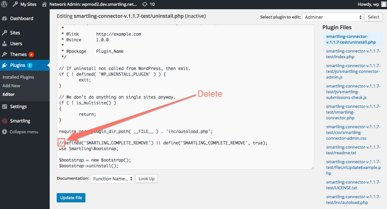Click the Look Up button
This screenshot has height=209, width=387.
(146, 178)
